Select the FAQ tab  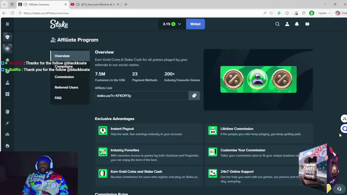[x=70, y=98]
